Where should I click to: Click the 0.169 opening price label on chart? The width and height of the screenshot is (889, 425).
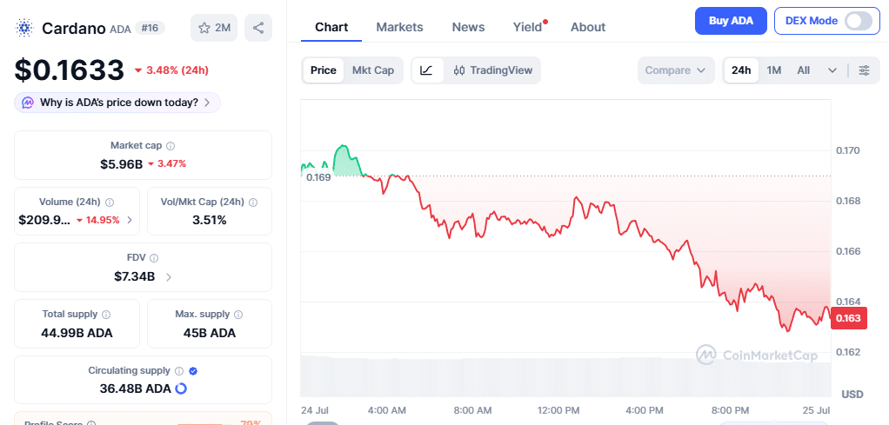click(318, 177)
